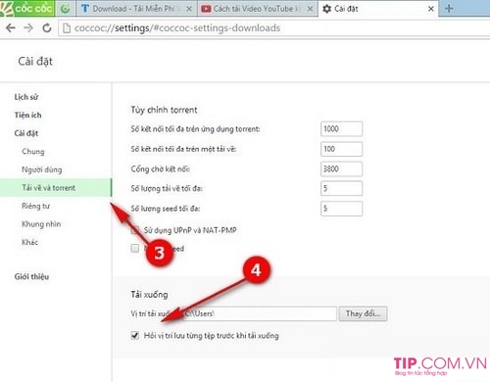Click the Tải xuống heading

(149, 295)
